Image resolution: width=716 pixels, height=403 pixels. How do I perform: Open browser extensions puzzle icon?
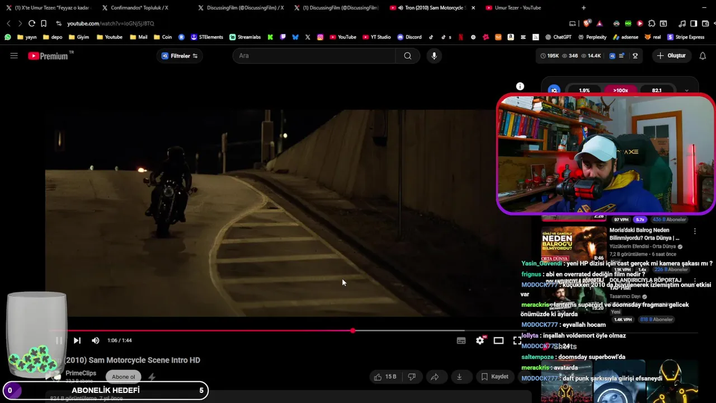[652, 24]
